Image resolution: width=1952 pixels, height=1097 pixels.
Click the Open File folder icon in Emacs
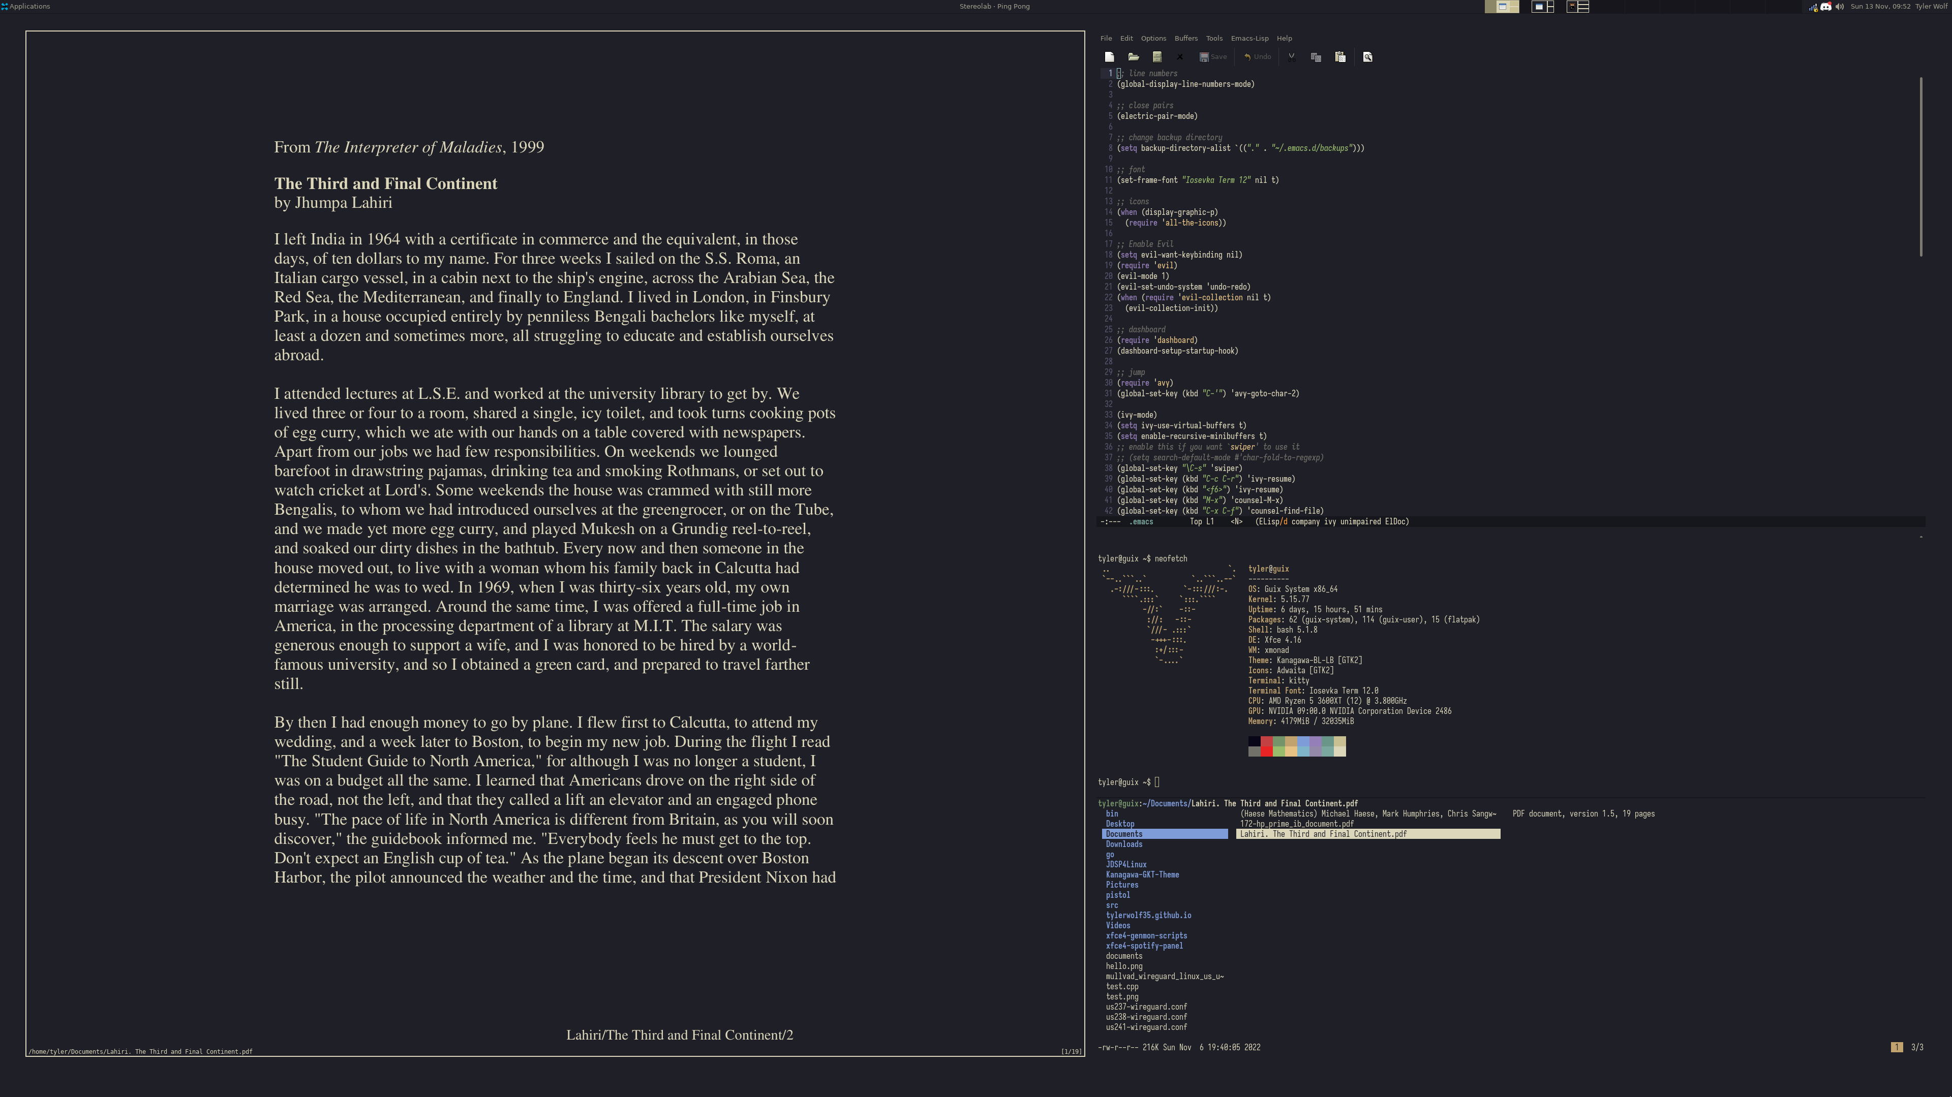point(1134,57)
